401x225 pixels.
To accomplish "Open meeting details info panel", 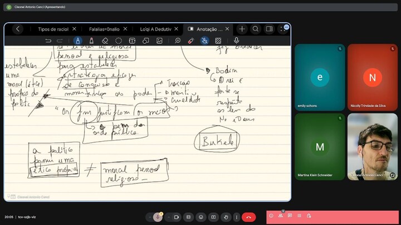I will pyautogui.click(x=271, y=216).
